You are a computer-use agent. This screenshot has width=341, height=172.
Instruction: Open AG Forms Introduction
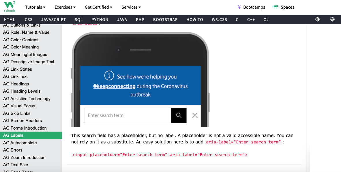pyautogui.click(x=25, y=128)
